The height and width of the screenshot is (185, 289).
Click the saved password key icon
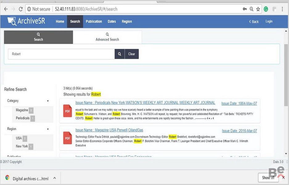tap(245, 9)
